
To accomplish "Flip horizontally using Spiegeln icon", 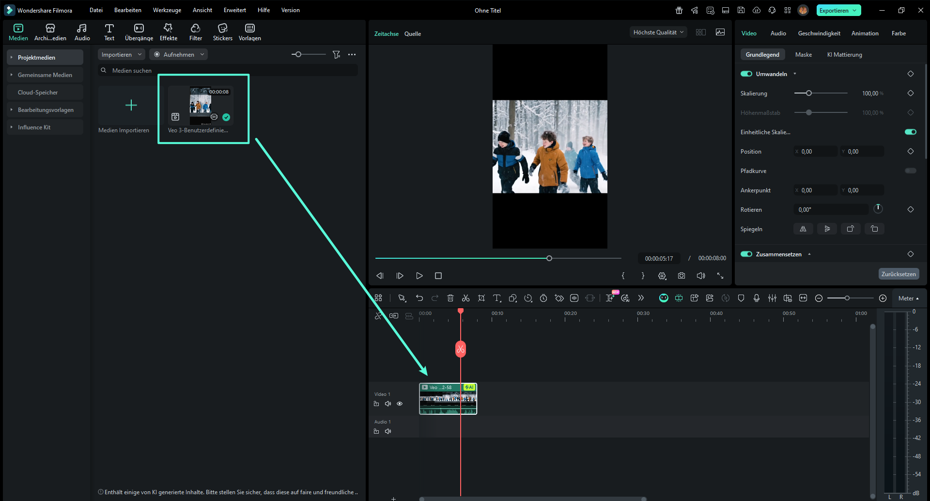I will pyautogui.click(x=803, y=229).
